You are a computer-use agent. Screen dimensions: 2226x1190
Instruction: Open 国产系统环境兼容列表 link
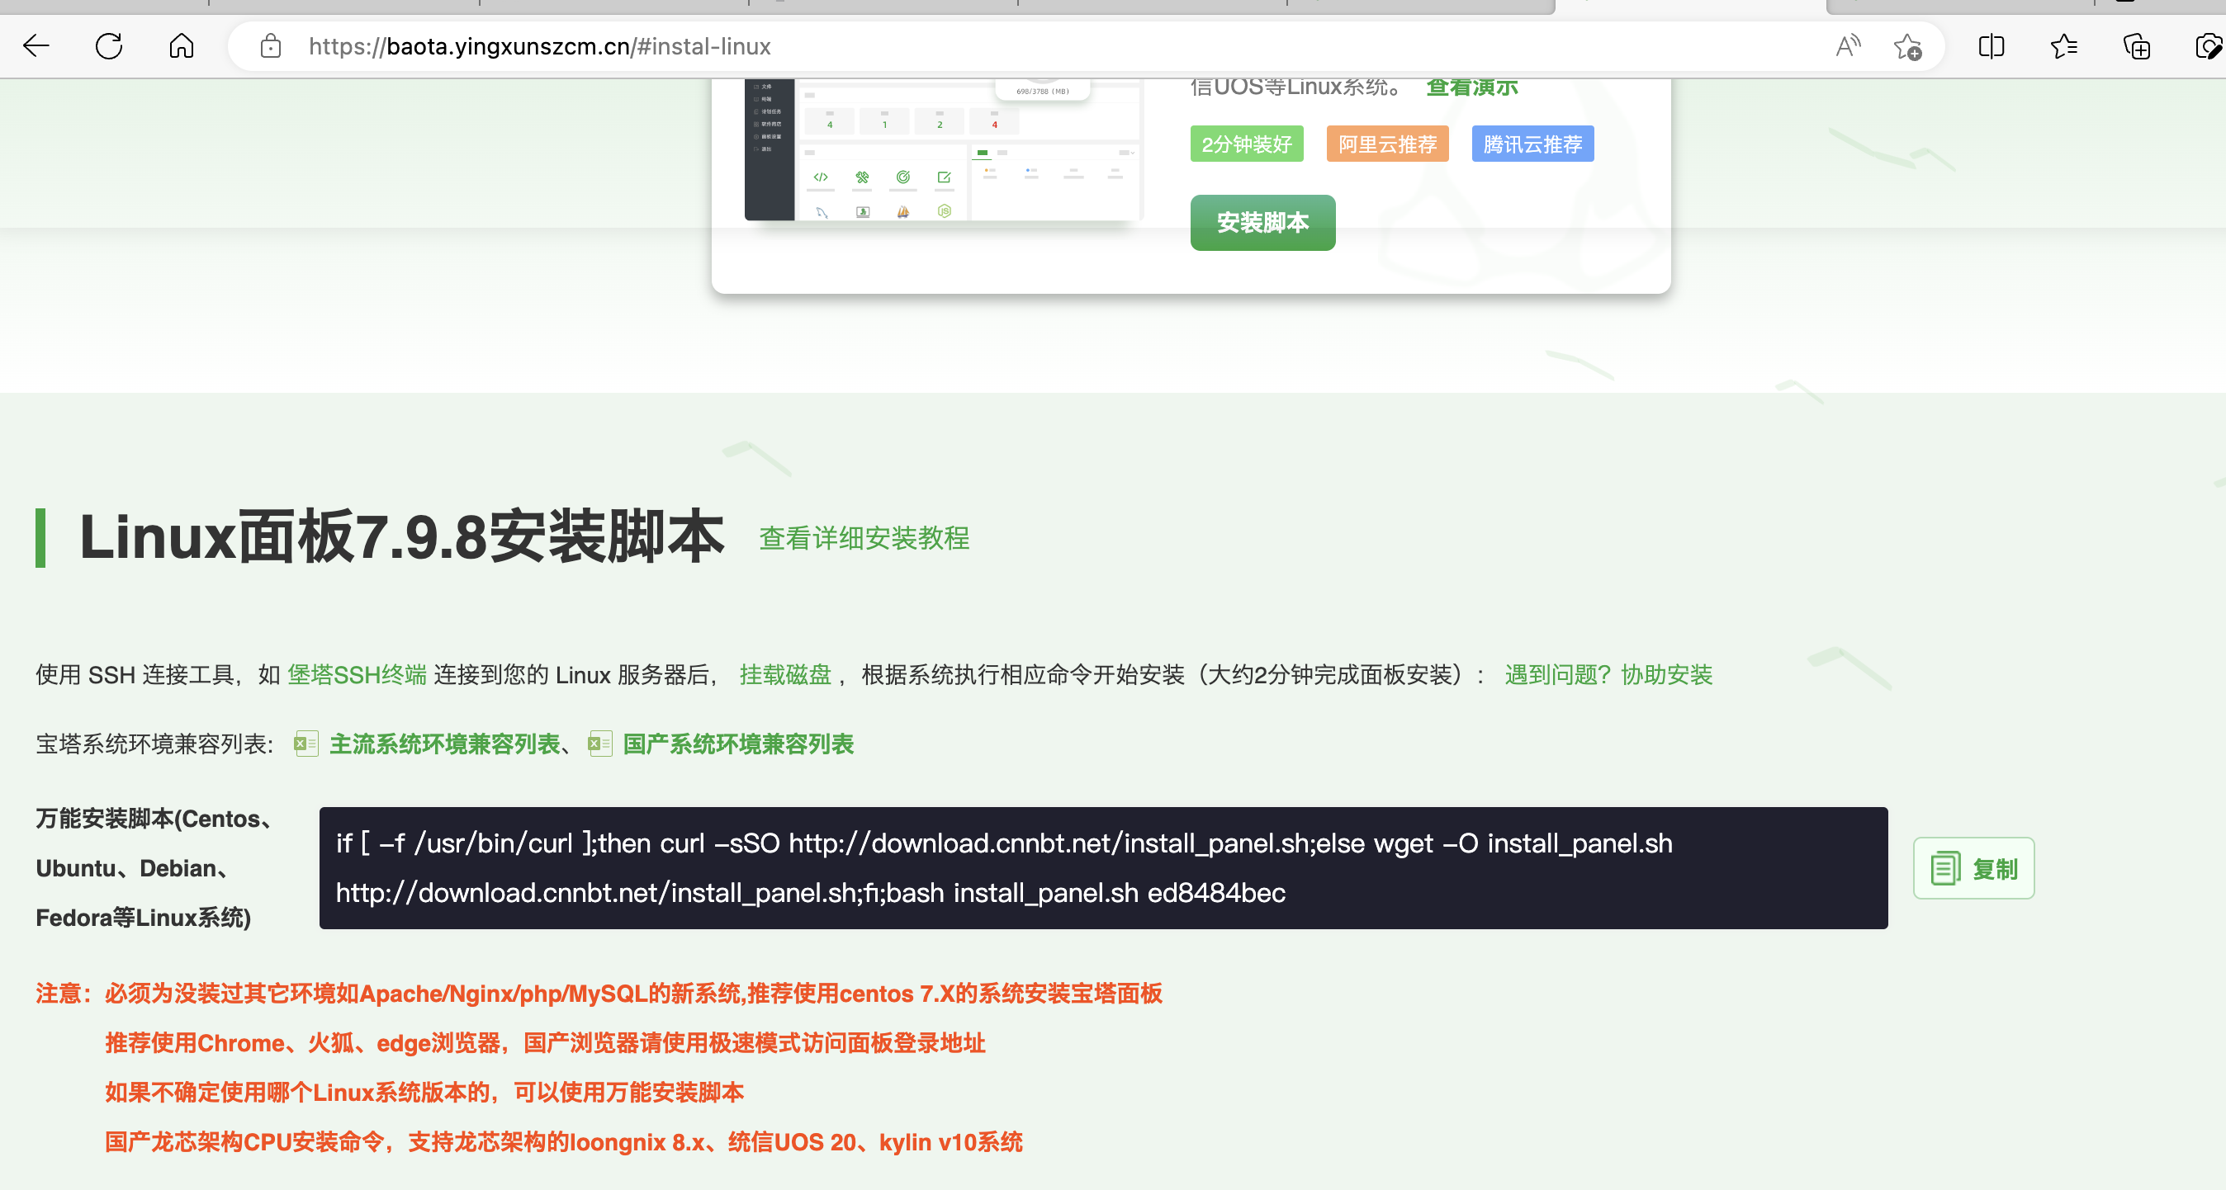738,744
